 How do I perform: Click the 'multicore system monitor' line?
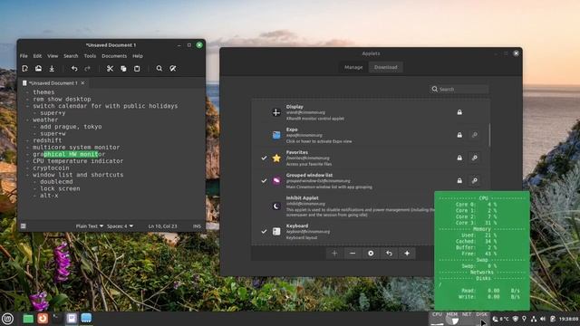click(x=76, y=147)
